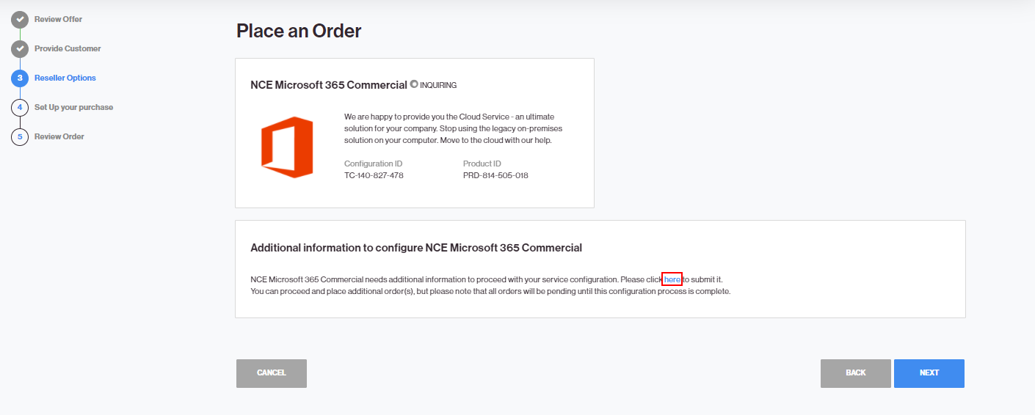Click the step 4 numbered circle

(20, 108)
